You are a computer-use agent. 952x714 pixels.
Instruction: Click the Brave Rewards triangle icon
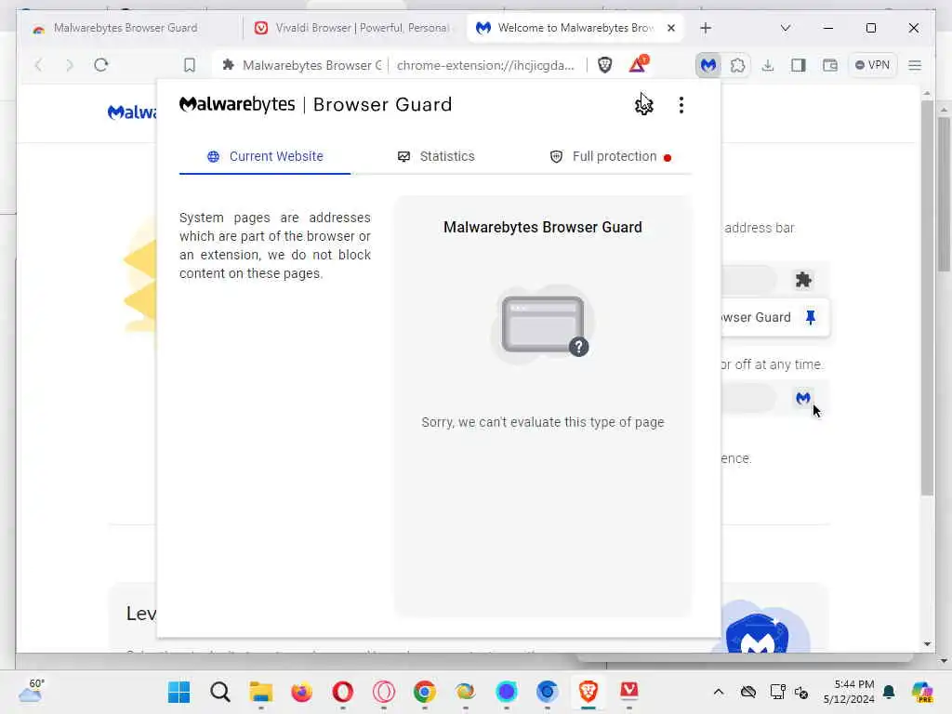coord(638,64)
